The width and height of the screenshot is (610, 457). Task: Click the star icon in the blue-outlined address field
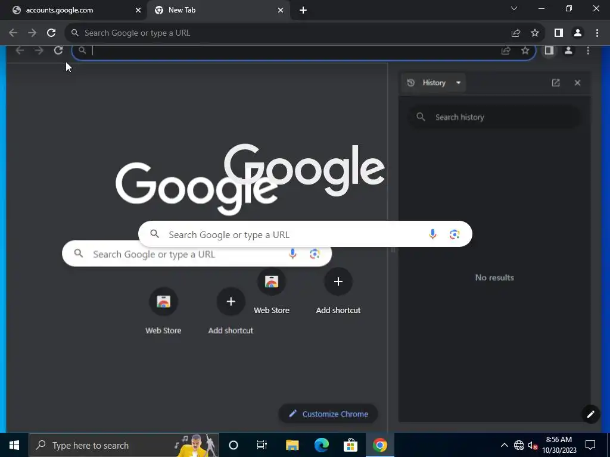click(x=525, y=51)
